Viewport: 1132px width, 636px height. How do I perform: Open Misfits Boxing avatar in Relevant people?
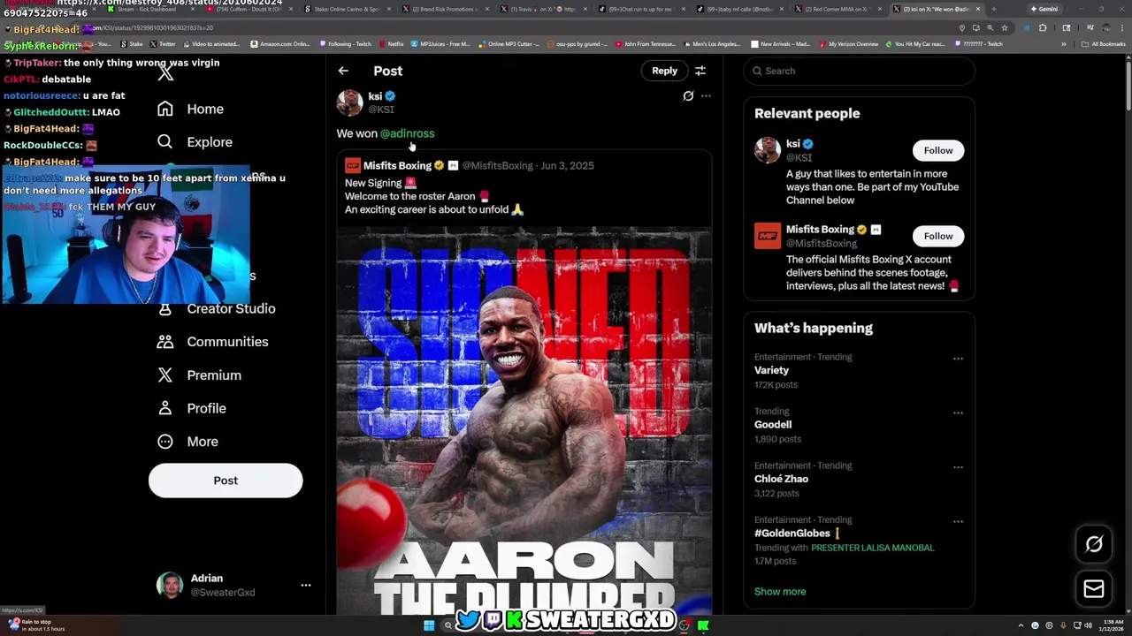768,236
